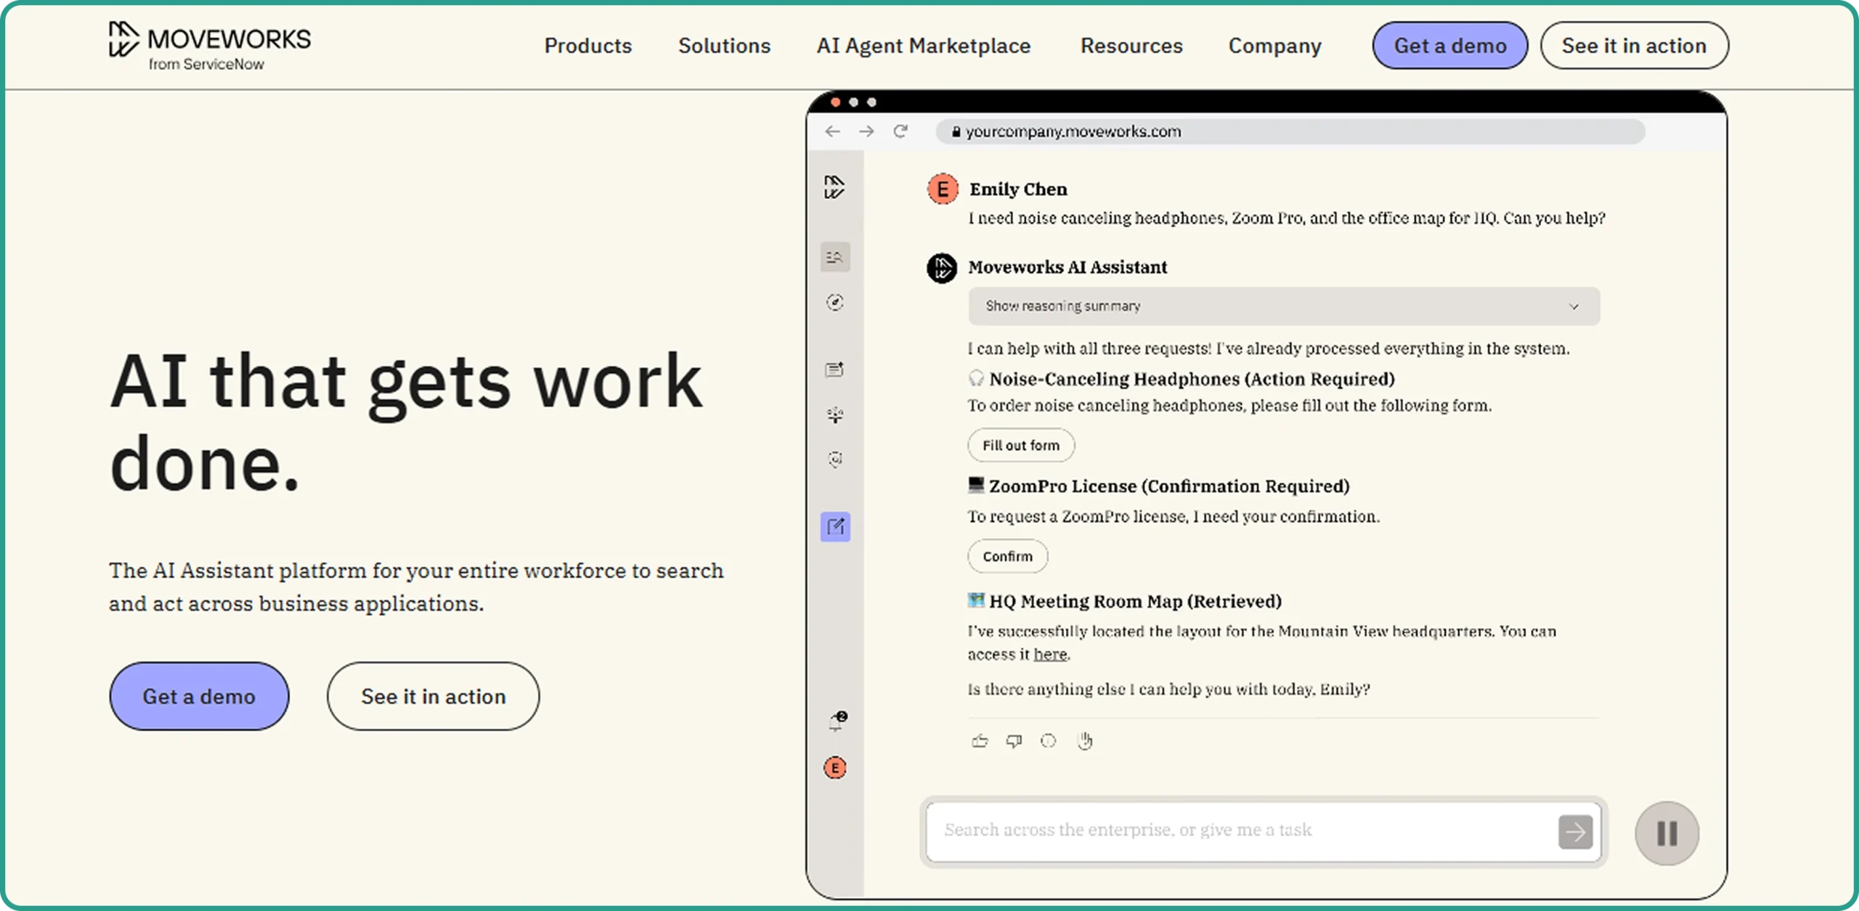
Task: Click the Get a demo button below the headline
Action: (199, 695)
